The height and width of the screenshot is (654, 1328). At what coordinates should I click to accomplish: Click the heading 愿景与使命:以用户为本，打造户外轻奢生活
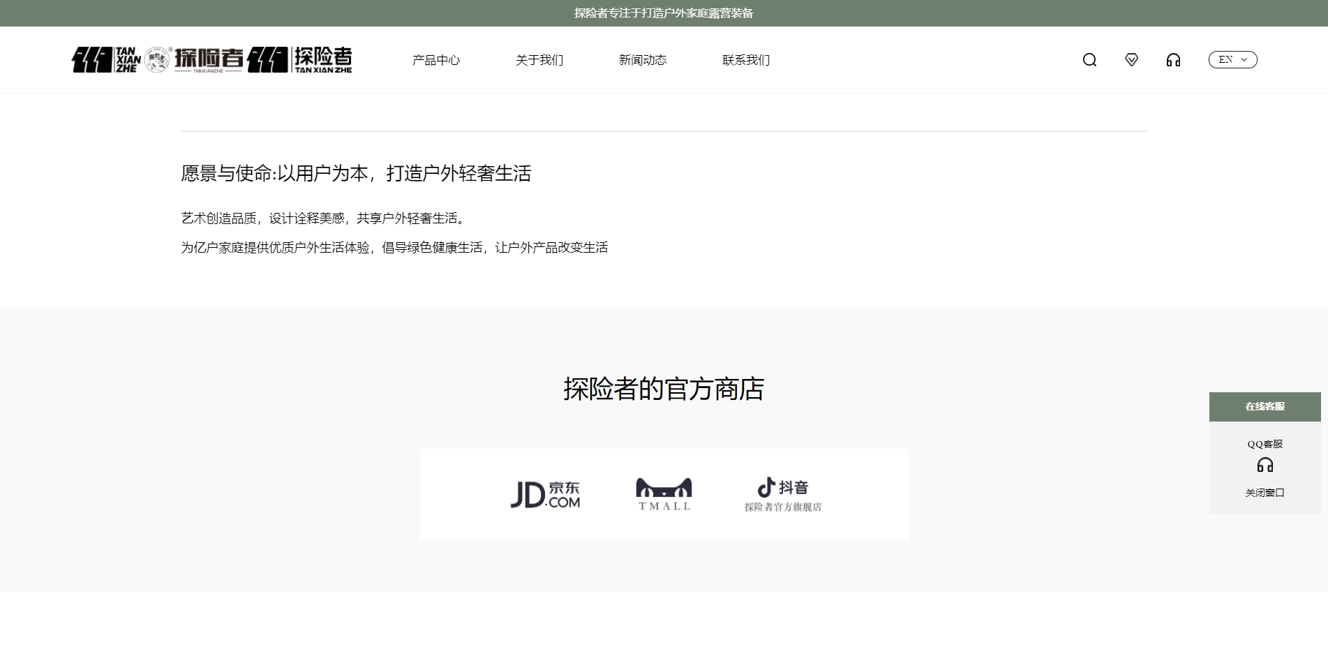click(356, 173)
